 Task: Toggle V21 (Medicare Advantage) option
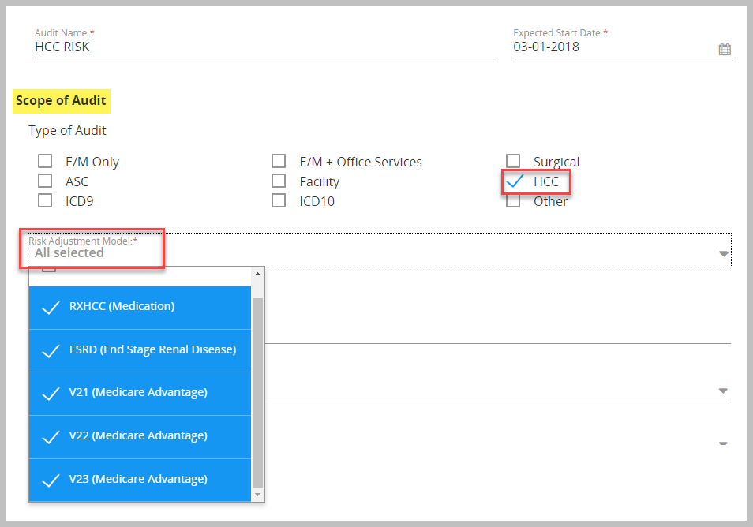point(140,393)
